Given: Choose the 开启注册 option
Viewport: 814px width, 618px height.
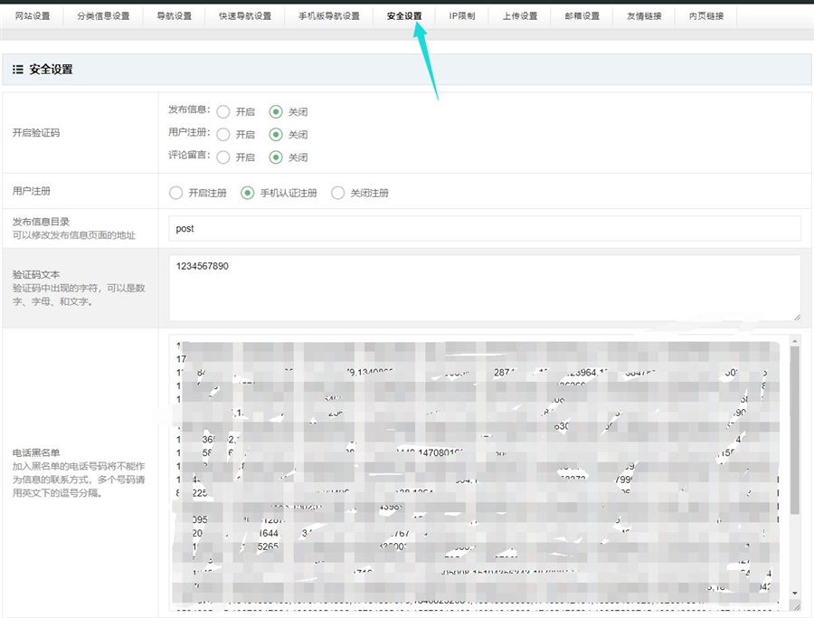Looking at the screenshot, I should pyautogui.click(x=175, y=193).
